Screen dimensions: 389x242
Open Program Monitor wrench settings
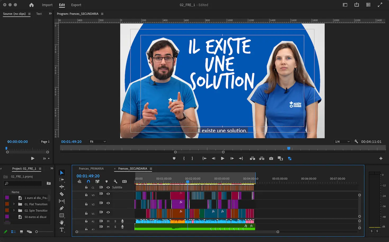(356, 142)
